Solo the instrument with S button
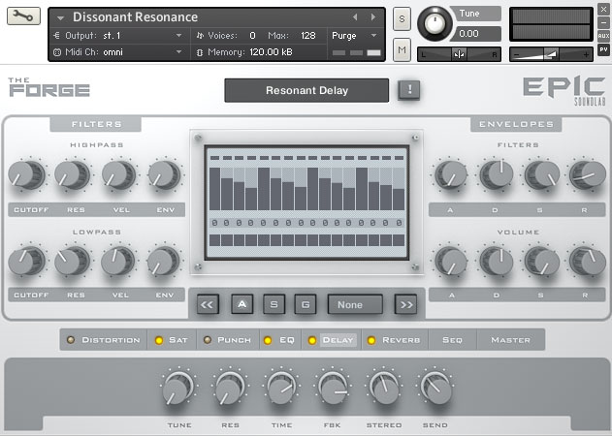The width and height of the screenshot is (612, 436). click(402, 20)
